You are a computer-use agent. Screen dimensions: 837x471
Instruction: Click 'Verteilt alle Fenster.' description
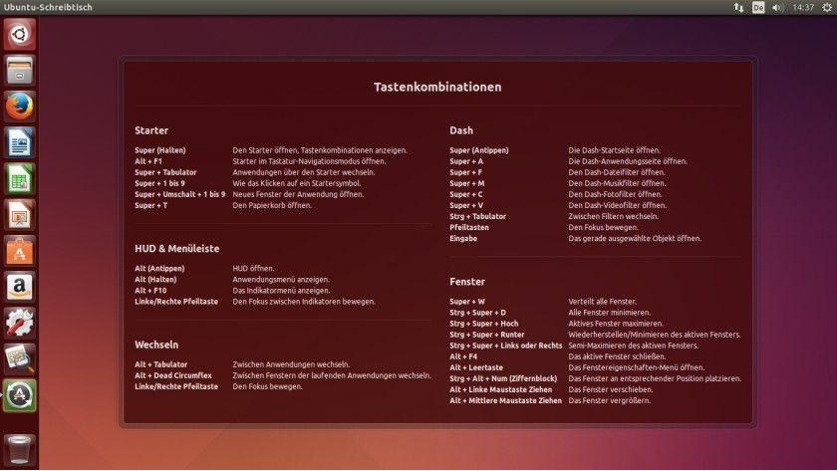click(602, 302)
